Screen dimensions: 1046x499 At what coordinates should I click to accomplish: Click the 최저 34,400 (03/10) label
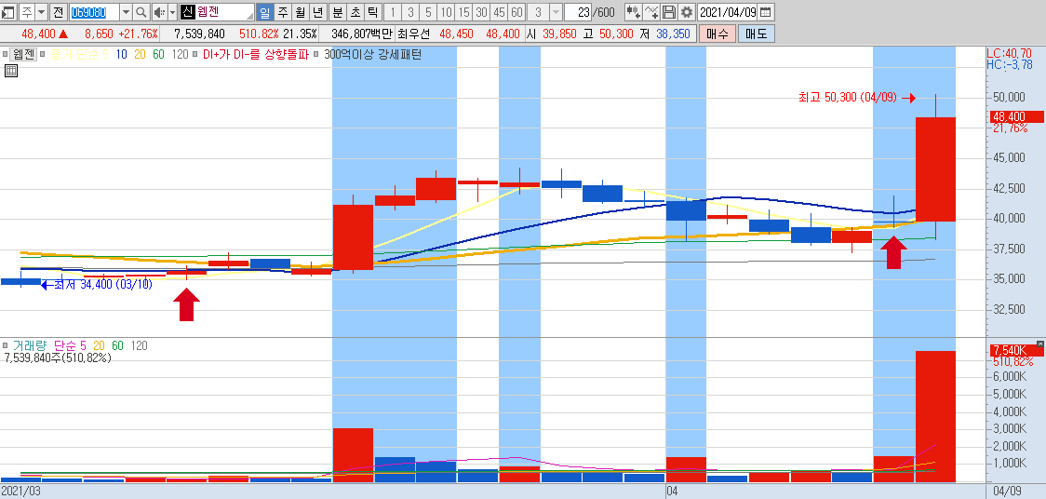[102, 285]
